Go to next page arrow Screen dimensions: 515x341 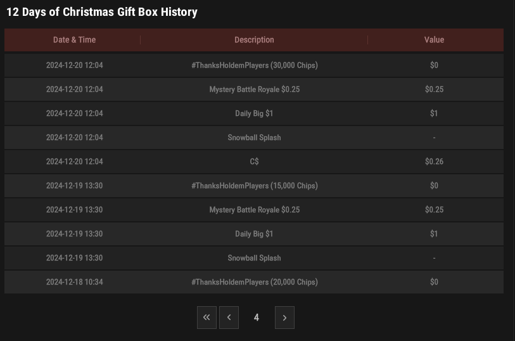284,318
